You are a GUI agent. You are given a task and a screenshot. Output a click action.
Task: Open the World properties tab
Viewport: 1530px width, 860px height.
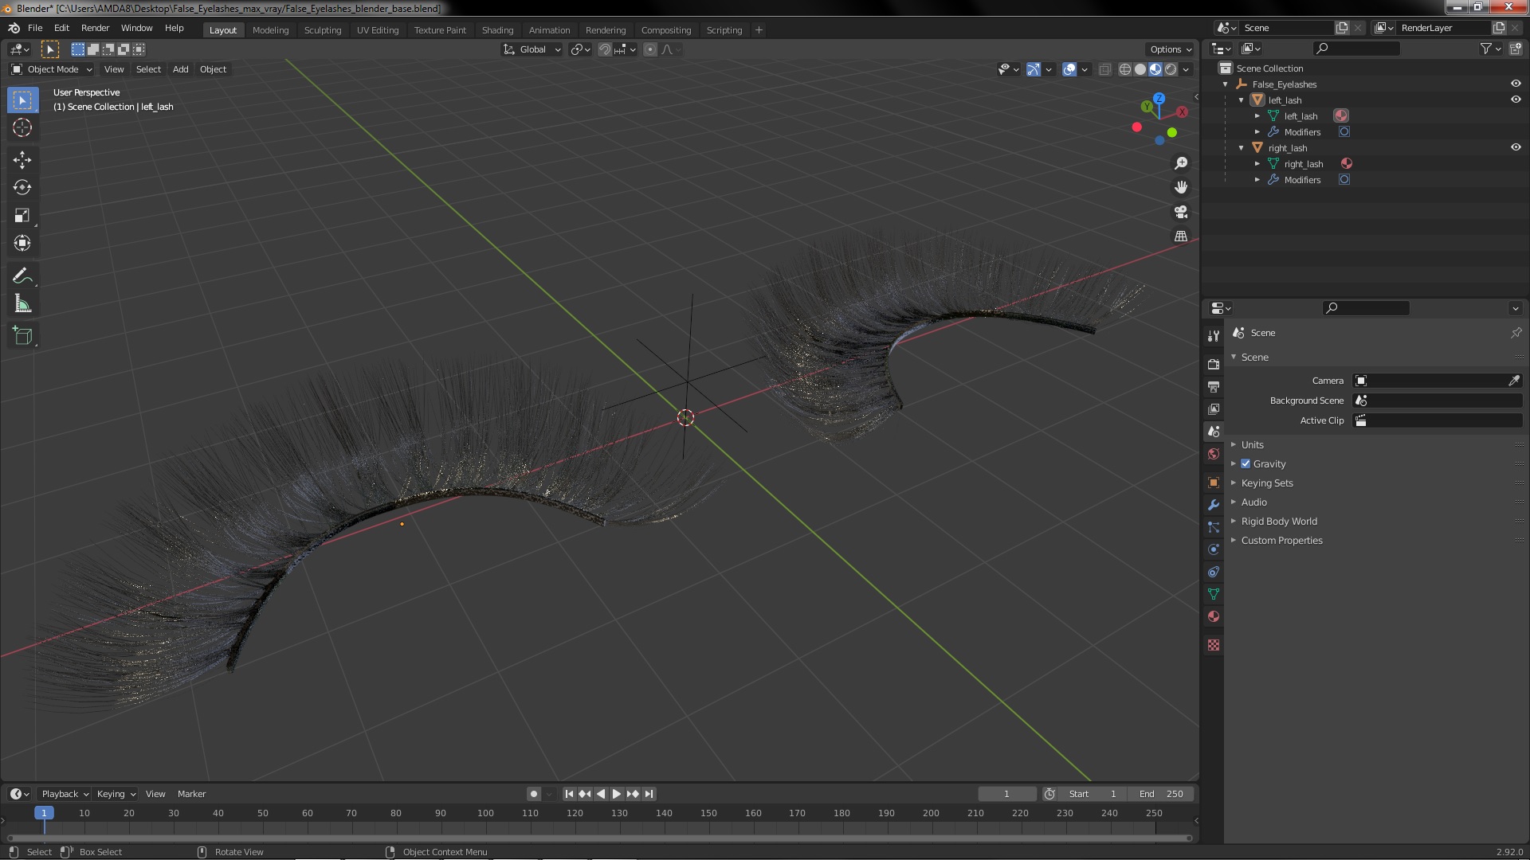[1214, 454]
